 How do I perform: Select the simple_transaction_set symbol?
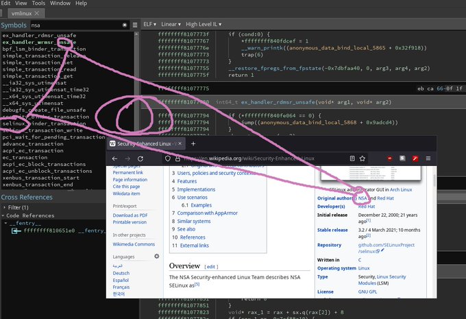(38, 62)
